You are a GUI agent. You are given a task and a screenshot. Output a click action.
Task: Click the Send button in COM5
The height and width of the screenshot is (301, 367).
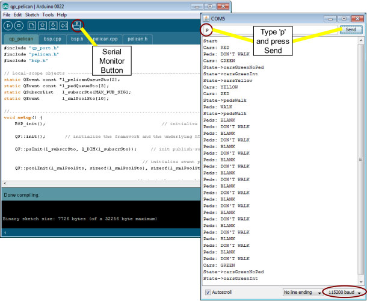(351, 29)
